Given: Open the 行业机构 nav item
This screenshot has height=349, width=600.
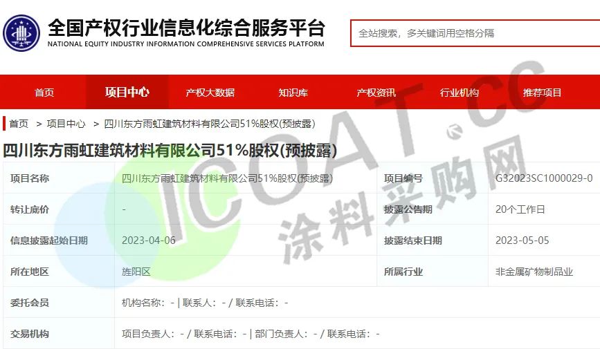Looking at the screenshot, I should pyautogui.click(x=460, y=93).
